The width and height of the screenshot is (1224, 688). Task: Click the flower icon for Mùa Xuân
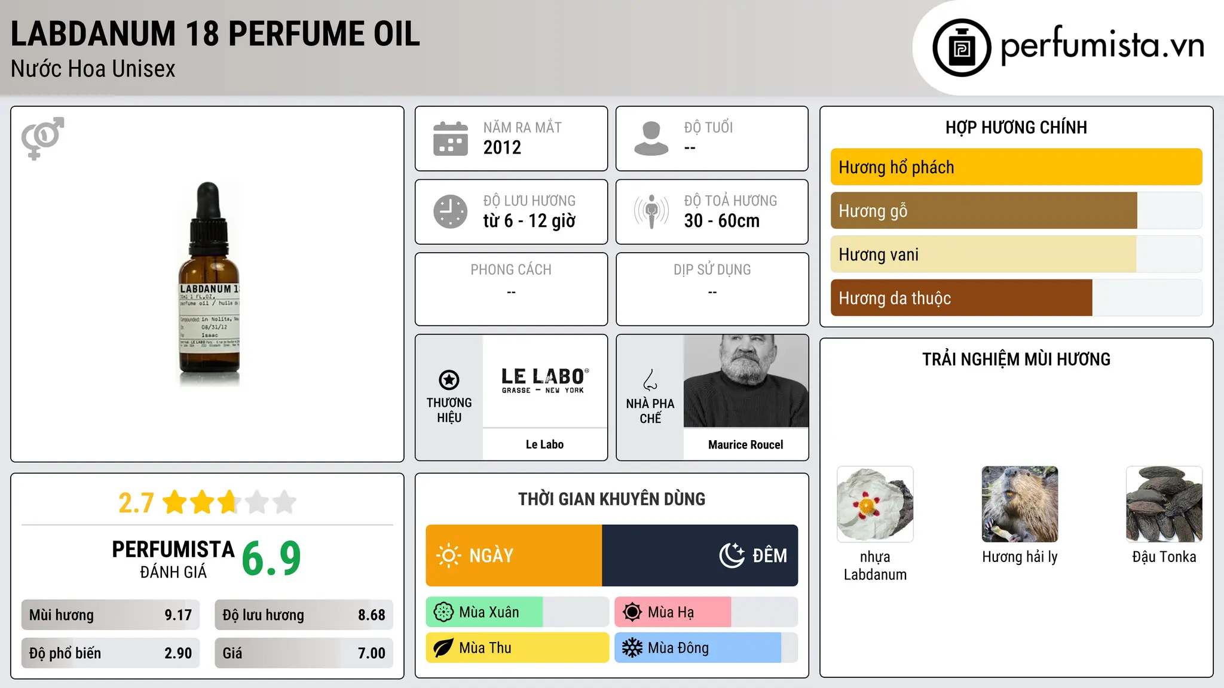pos(443,612)
